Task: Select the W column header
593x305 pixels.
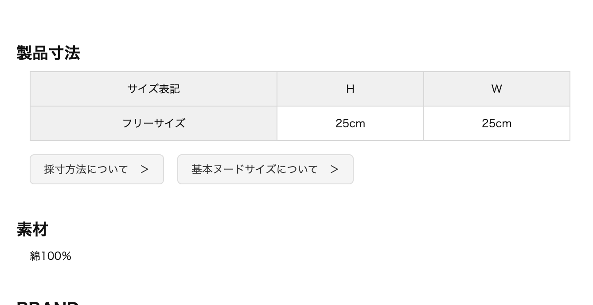Action: (496, 89)
